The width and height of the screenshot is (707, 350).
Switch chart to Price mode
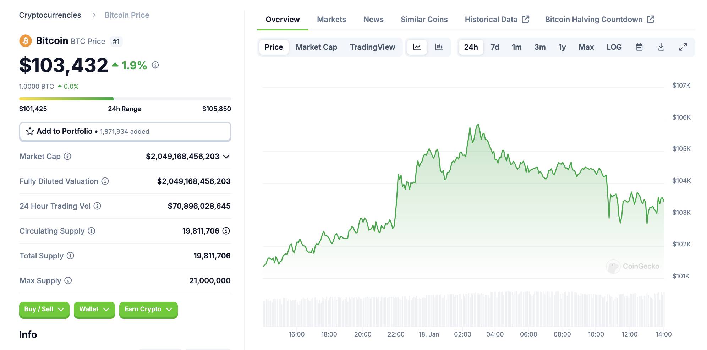(274, 47)
